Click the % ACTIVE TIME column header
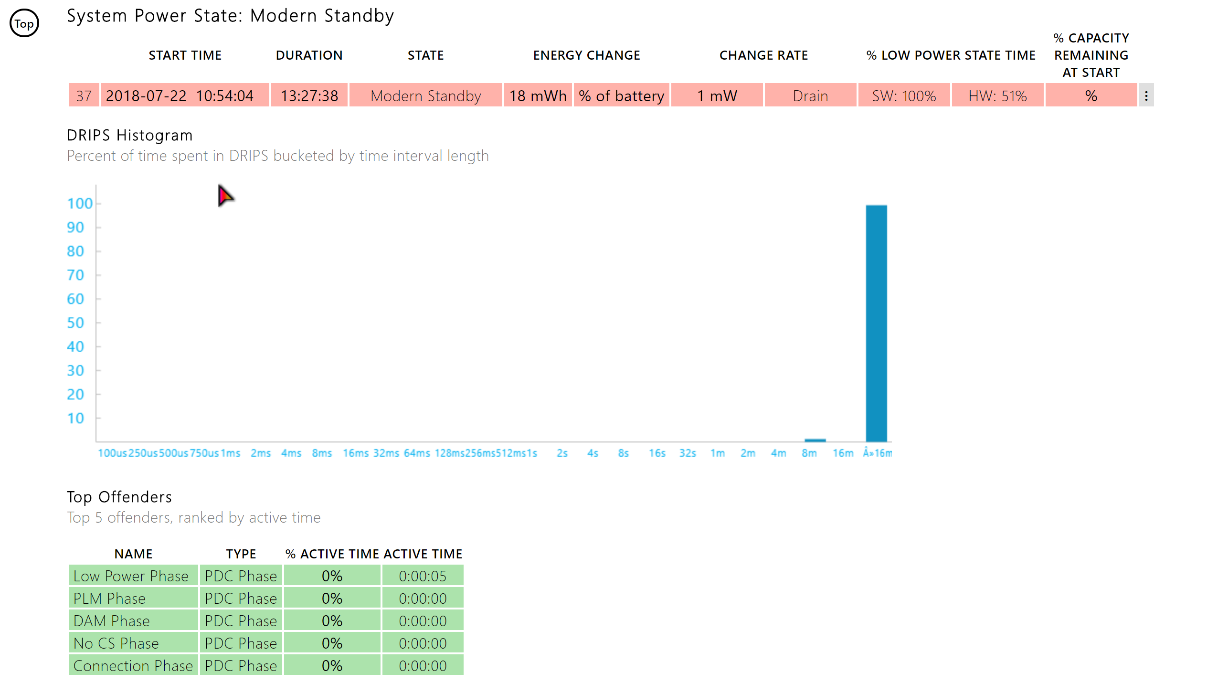Viewport: 1207px width, 693px height. (332, 554)
